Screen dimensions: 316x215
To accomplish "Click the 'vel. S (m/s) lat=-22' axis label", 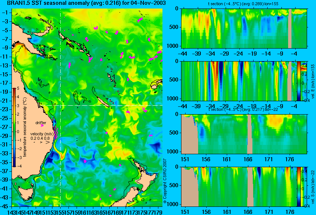I will coord(313,187).
